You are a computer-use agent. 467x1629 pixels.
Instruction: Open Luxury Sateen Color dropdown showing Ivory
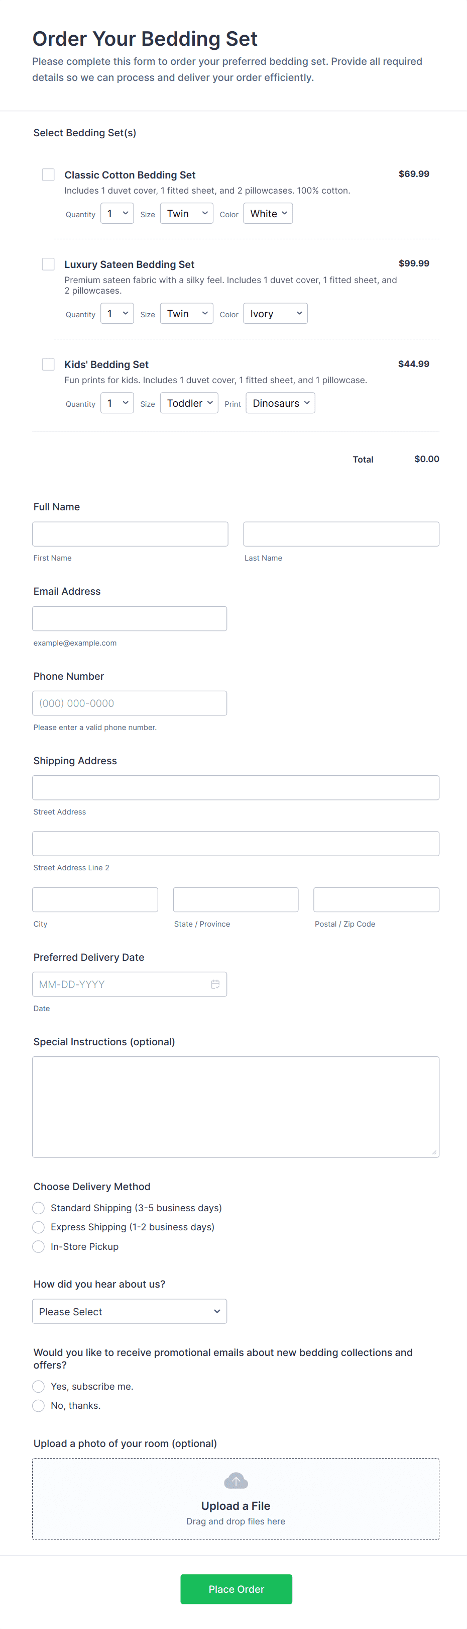coord(276,314)
